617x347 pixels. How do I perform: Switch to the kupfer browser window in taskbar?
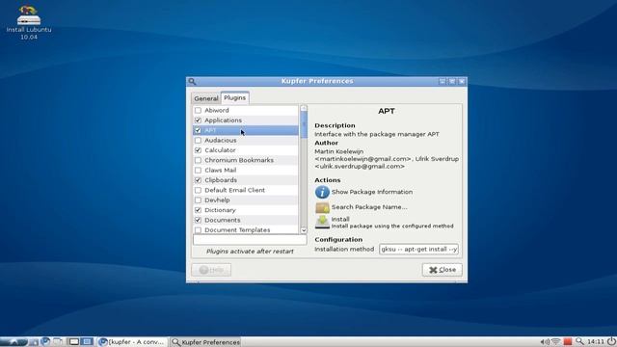click(132, 342)
